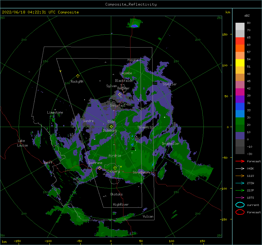The image size is (262, 245).
Task: Click the 150 tick on right axis
Action: [x=225, y=34]
